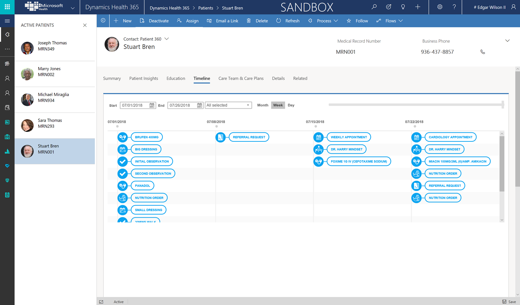Click the Refresh button

pyautogui.click(x=288, y=21)
